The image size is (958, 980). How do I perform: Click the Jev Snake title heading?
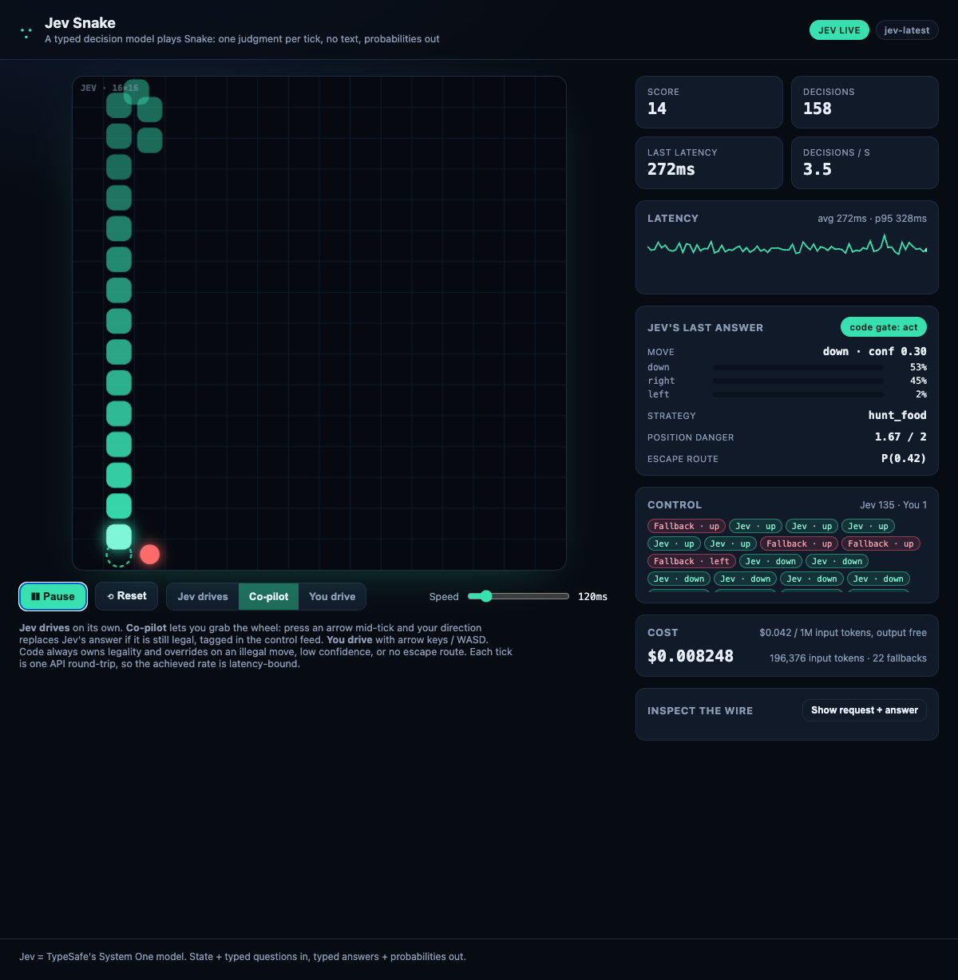[80, 23]
